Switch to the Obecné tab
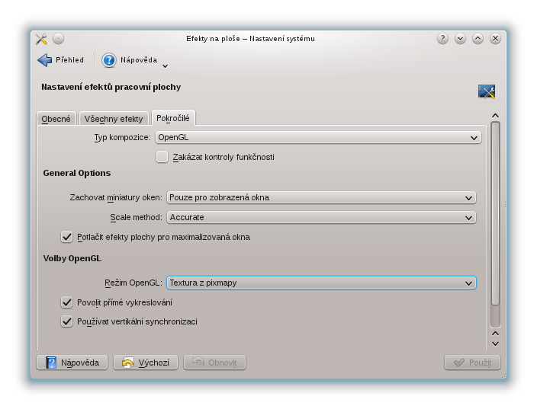 pyautogui.click(x=56, y=119)
